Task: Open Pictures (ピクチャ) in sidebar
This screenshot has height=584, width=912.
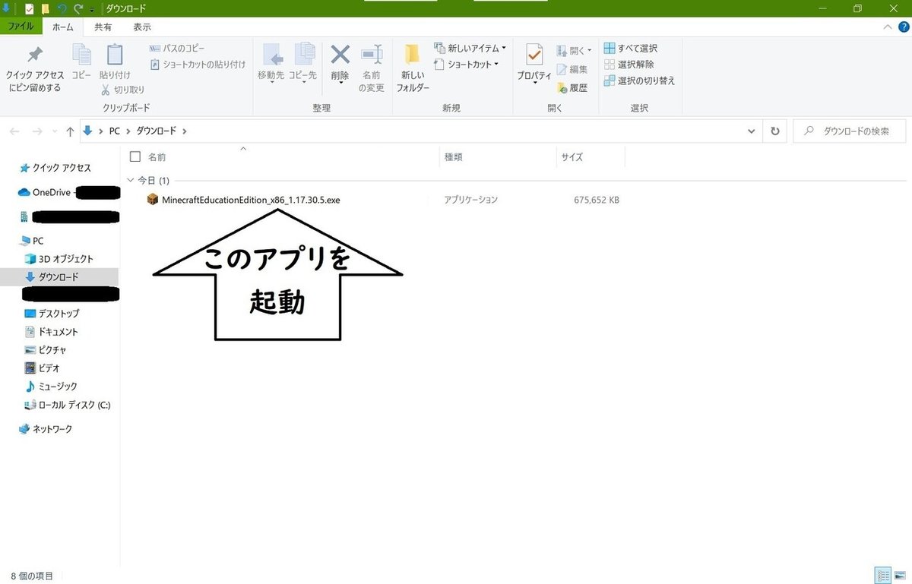Action: 46,350
